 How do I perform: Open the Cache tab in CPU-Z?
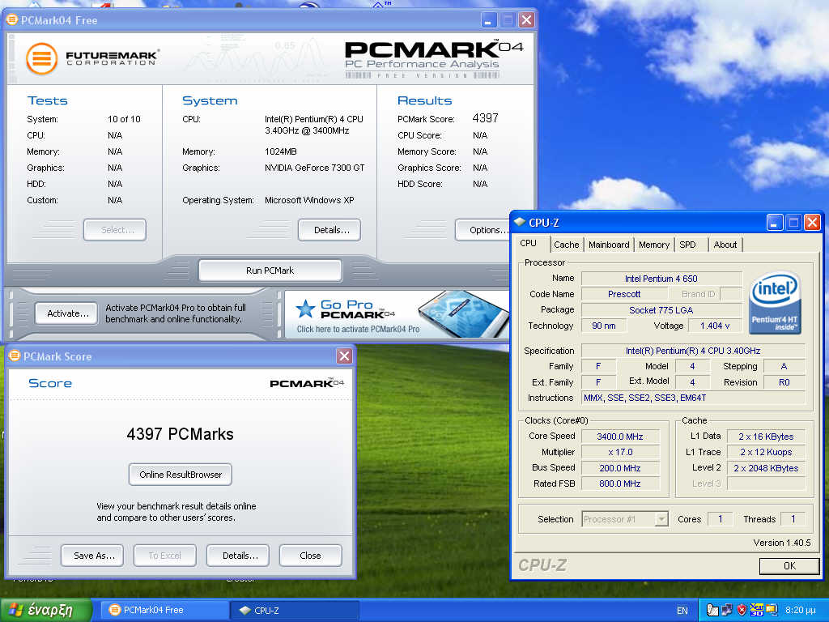[x=566, y=245]
